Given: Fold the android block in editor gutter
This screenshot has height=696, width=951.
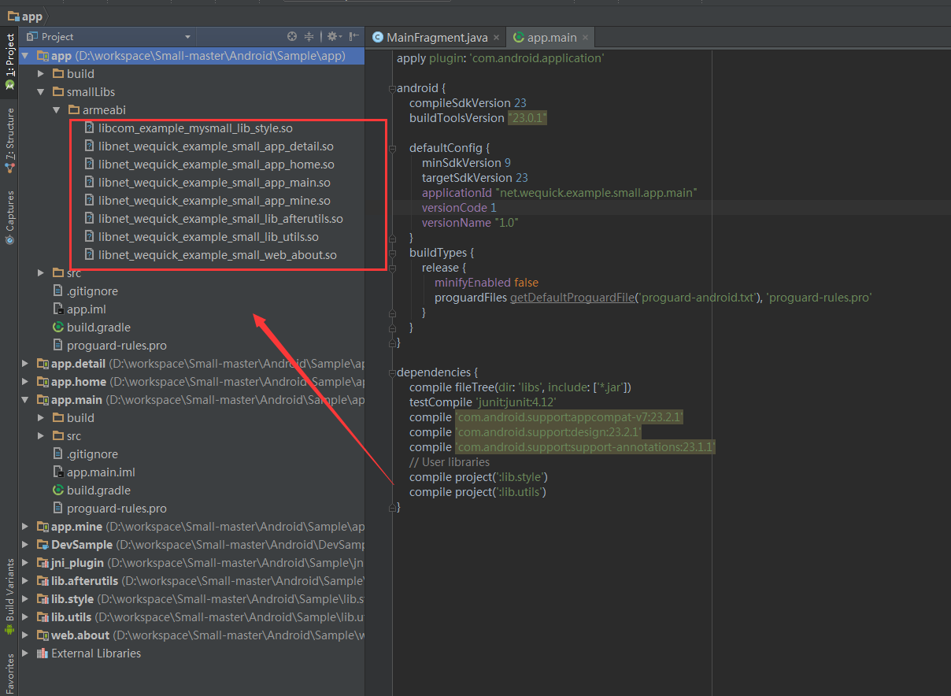Looking at the screenshot, I should point(392,88).
